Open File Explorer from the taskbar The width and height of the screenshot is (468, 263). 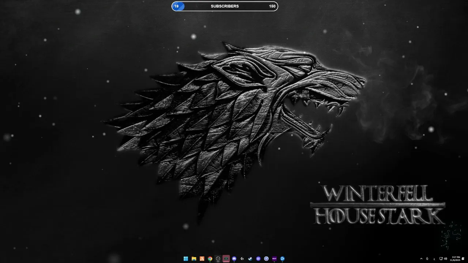tap(194, 259)
